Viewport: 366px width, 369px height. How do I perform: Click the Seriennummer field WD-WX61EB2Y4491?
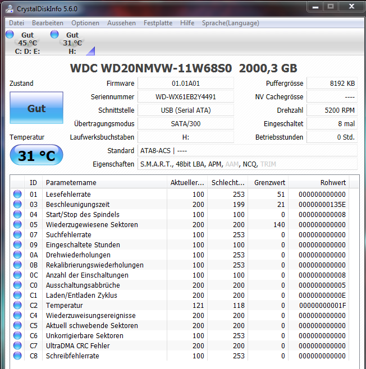[x=186, y=96]
